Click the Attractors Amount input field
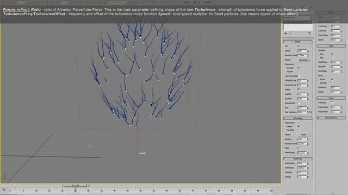The height and width of the screenshot is (195, 348). pos(302,139)
